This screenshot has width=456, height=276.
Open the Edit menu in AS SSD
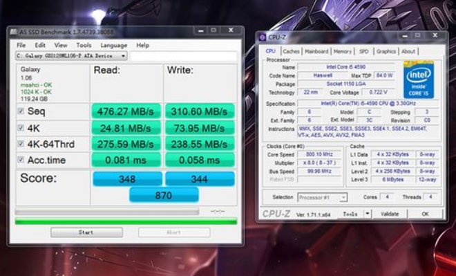(40, 45)
